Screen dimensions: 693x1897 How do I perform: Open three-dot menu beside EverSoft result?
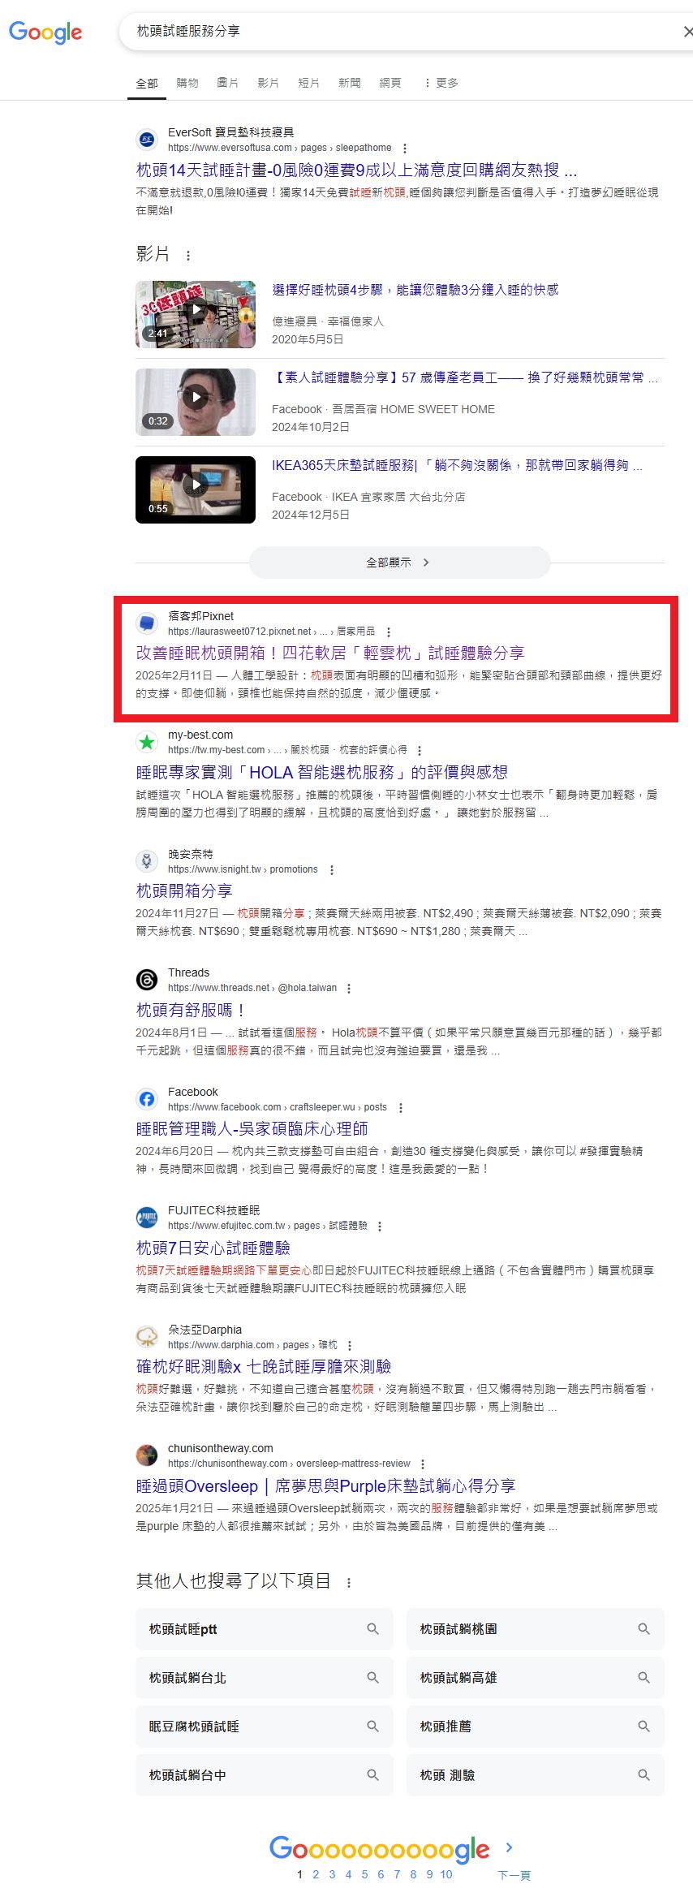pyautogui.click(x=405, y=149)
